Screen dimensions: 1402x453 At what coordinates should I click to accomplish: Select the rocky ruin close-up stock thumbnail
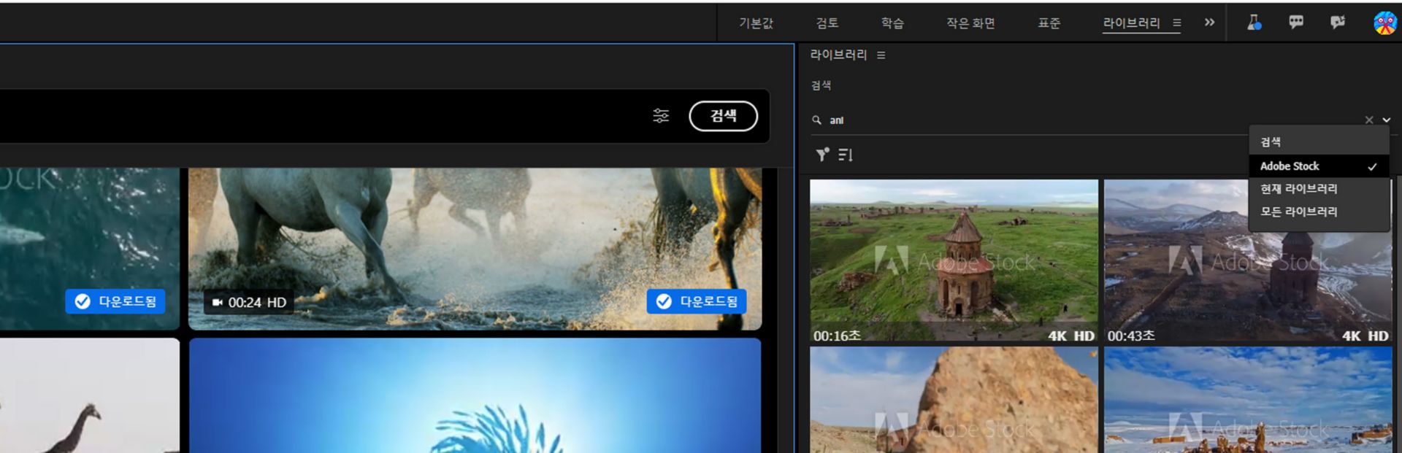954,400
